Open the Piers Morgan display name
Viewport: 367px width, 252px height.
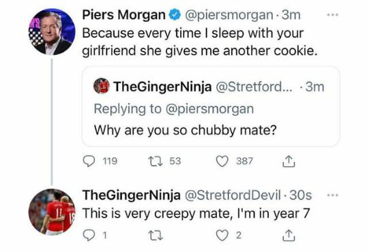coord(124,15)
